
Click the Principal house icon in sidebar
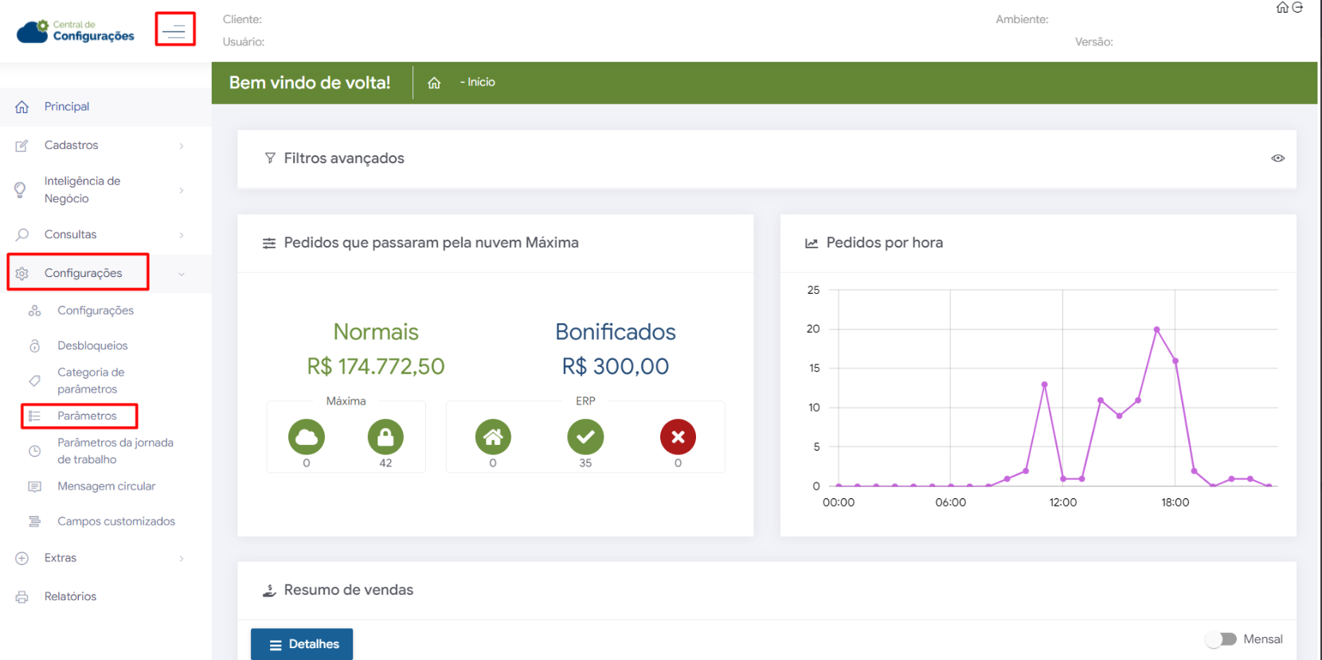22,107
